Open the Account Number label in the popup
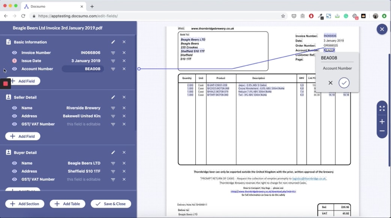The width and height of the screenshot is (391, 218). click(337, 68)
